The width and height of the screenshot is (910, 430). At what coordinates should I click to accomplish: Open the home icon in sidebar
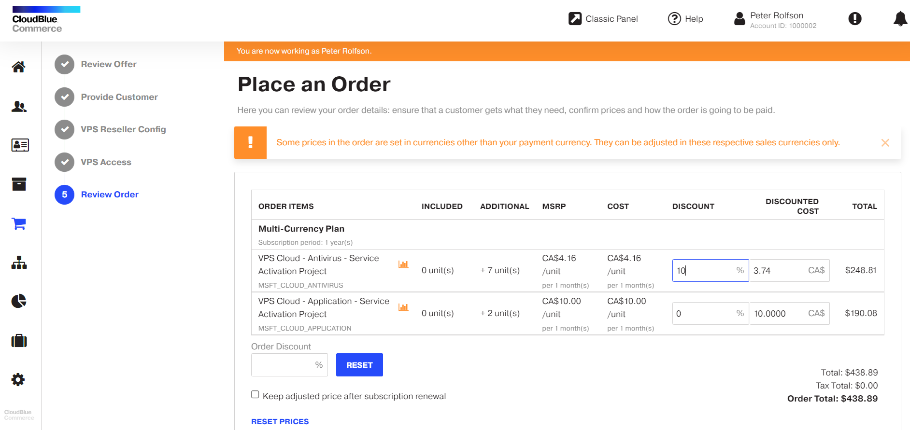(x=19, y=67)
